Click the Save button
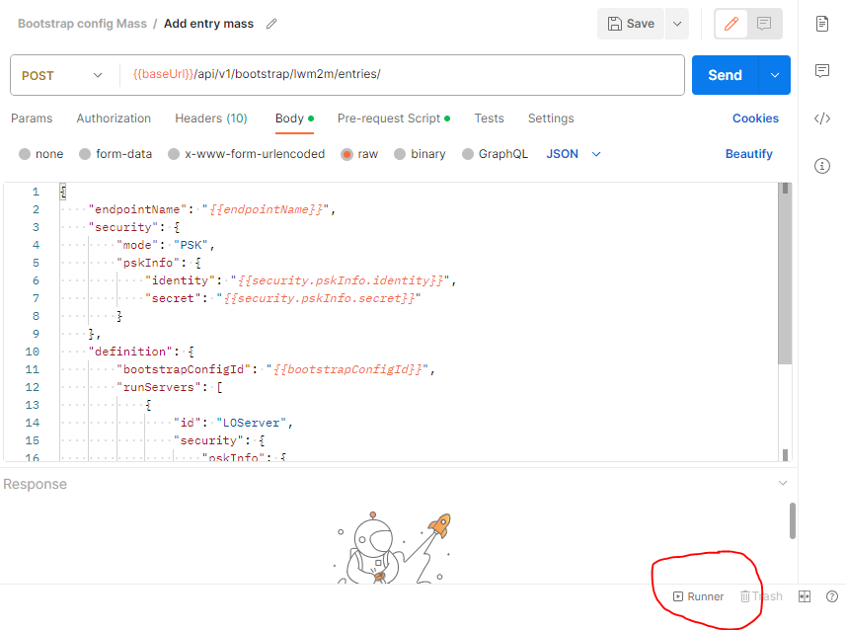The height and width of the screenshot is (630, 846). [x=631, y=24]
